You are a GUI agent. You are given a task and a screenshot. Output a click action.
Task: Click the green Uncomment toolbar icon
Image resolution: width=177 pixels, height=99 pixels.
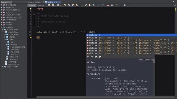tap(117, 5)
